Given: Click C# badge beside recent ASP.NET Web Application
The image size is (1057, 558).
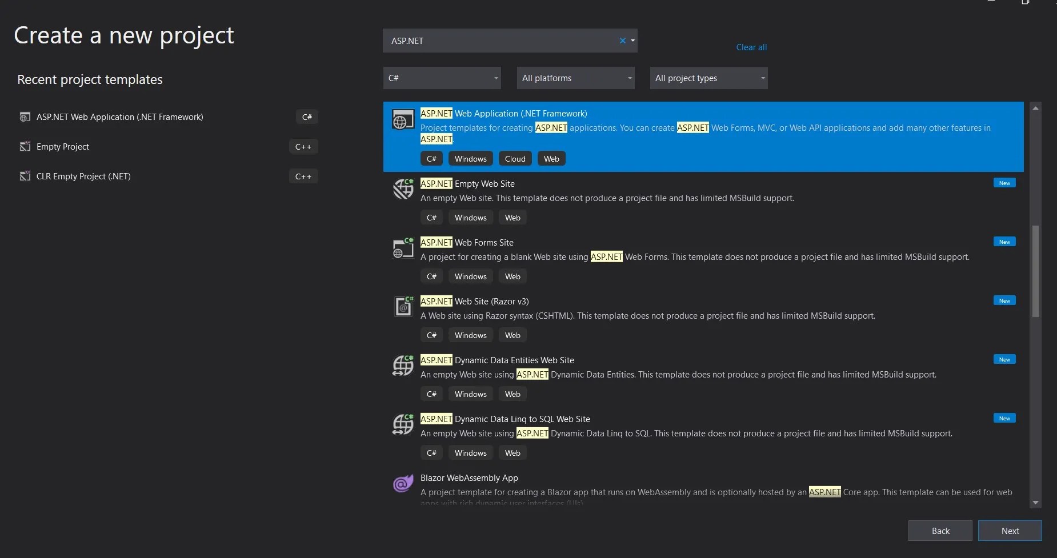Looking at the screenshot, I should coord(307,117).
